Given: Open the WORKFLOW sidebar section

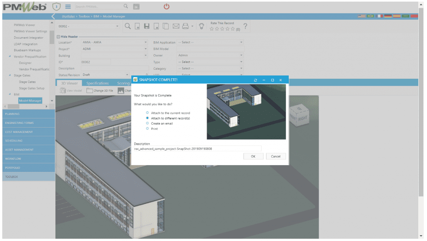Looking at the screenshot, I should (x=29, y=158).
